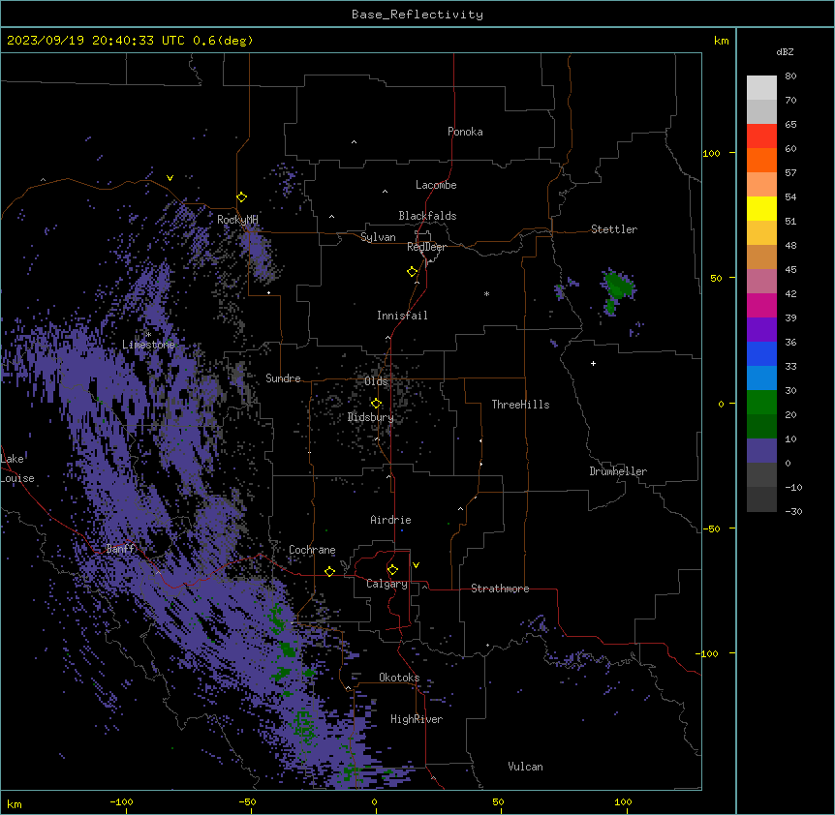
Task: Click the green echo cluster south of Stettler
Action: coord(619,286)
